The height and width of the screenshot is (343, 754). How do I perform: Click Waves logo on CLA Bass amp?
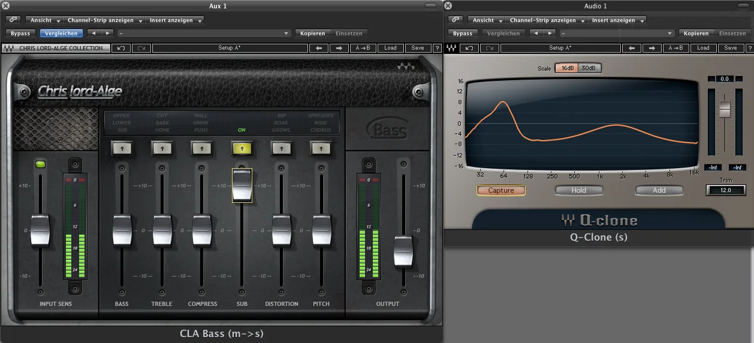[x=406, y=68]
